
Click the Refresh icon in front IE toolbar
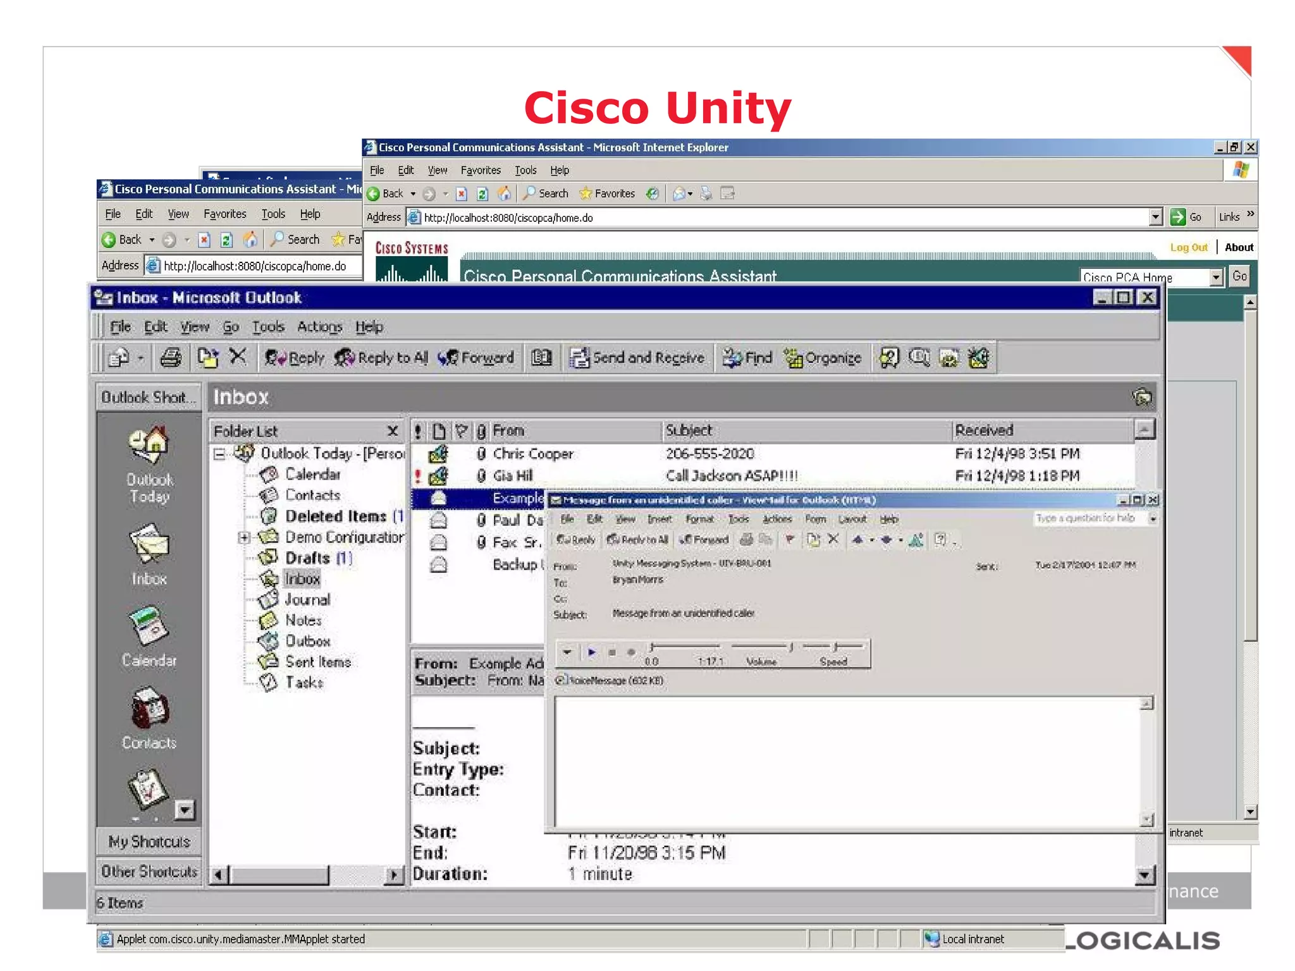482,193
